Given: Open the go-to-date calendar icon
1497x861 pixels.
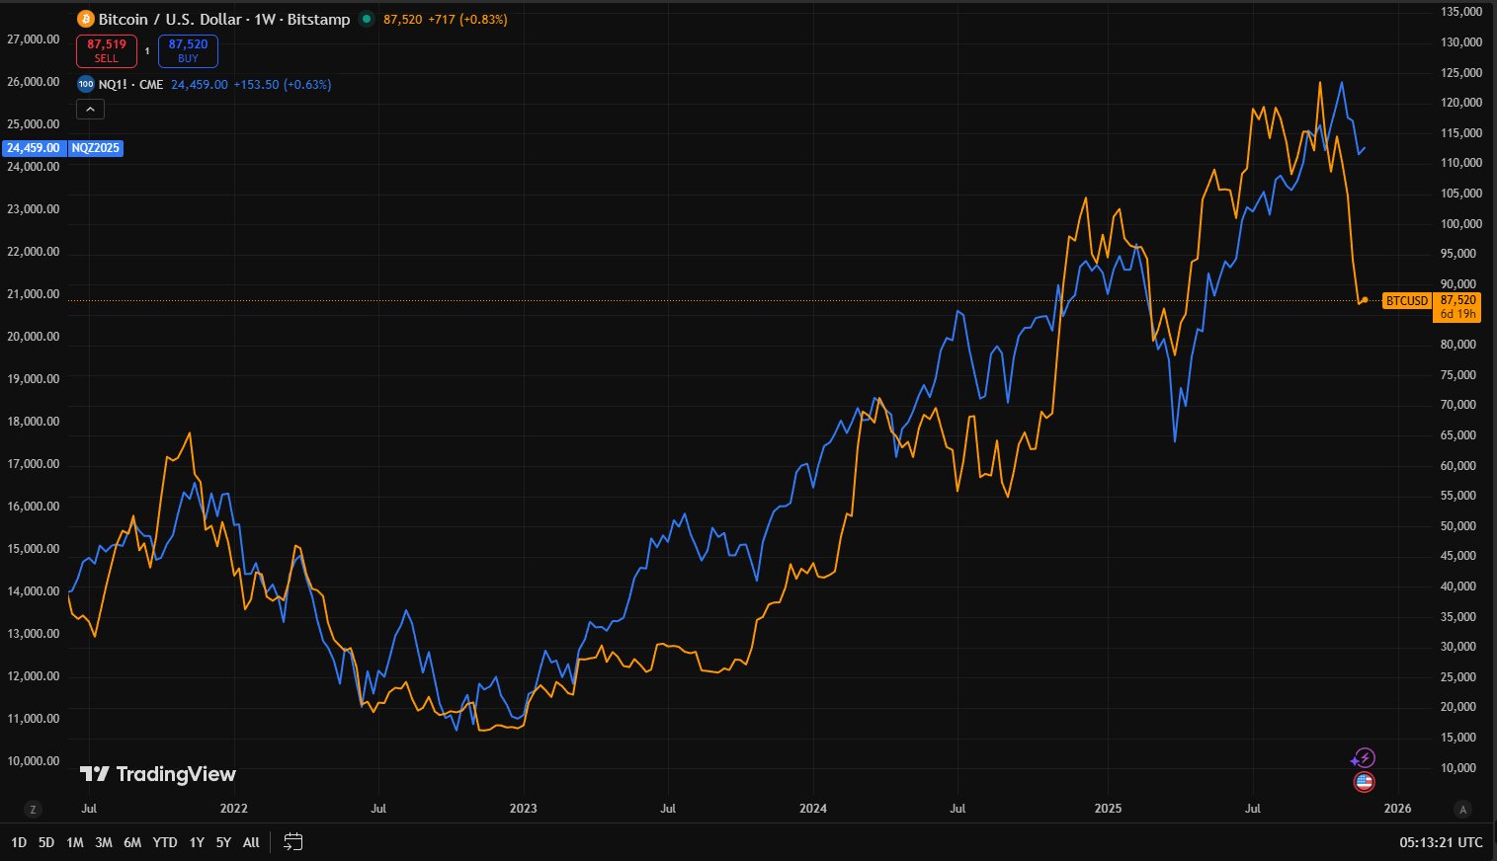Looking at the screenshot, I should (292, 842).
